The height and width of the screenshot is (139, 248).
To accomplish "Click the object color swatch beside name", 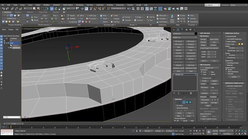I will click(x=196, y=34).
